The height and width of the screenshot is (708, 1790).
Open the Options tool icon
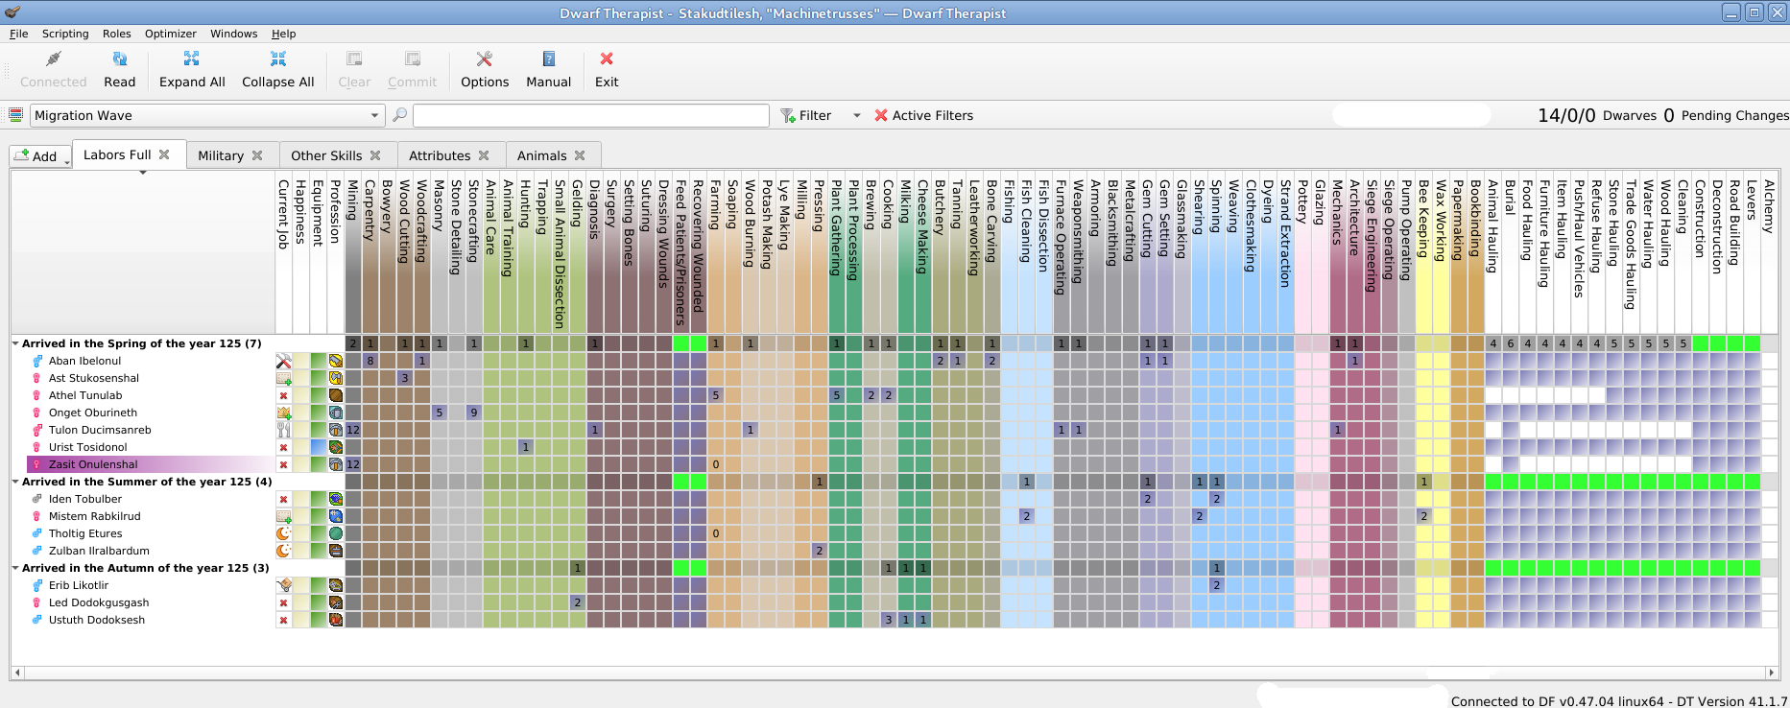coord(484,59)
